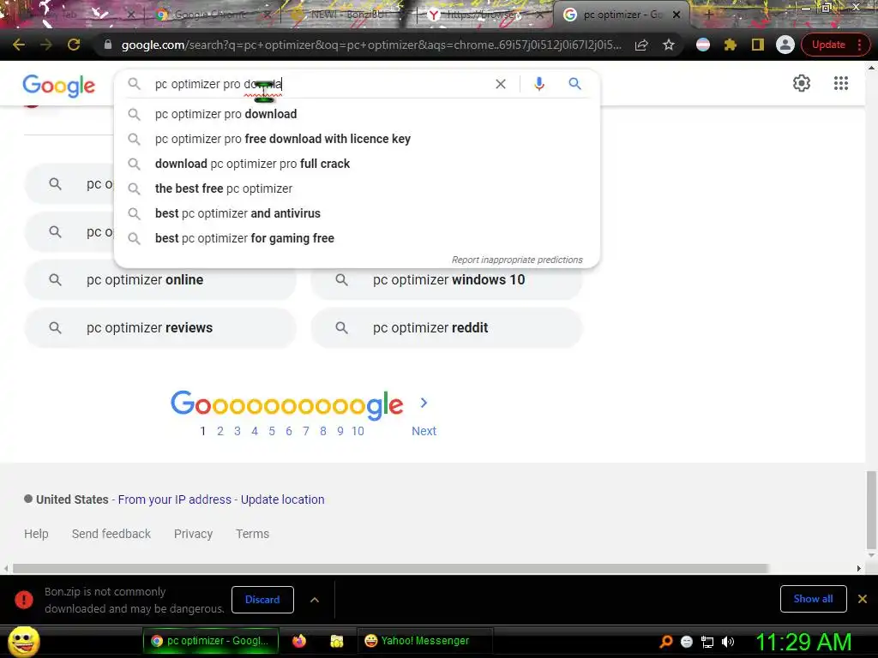The height and width of the screenshot is (658, 878).
Task: Click 'From your IP address' link
Action: click(x=175, y=499)
